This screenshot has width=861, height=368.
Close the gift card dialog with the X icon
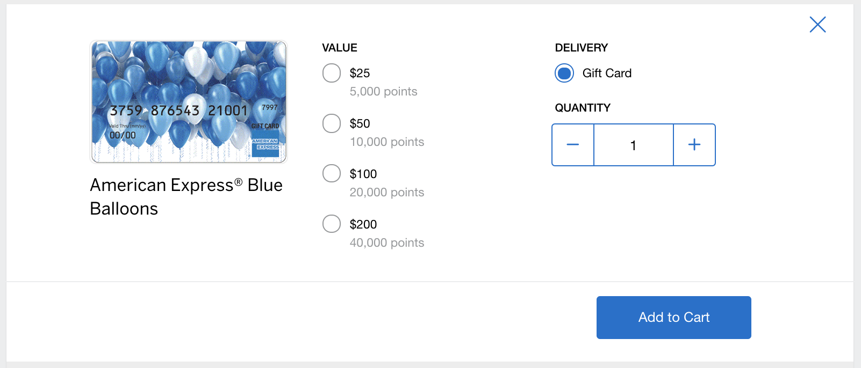click(817, 24)
